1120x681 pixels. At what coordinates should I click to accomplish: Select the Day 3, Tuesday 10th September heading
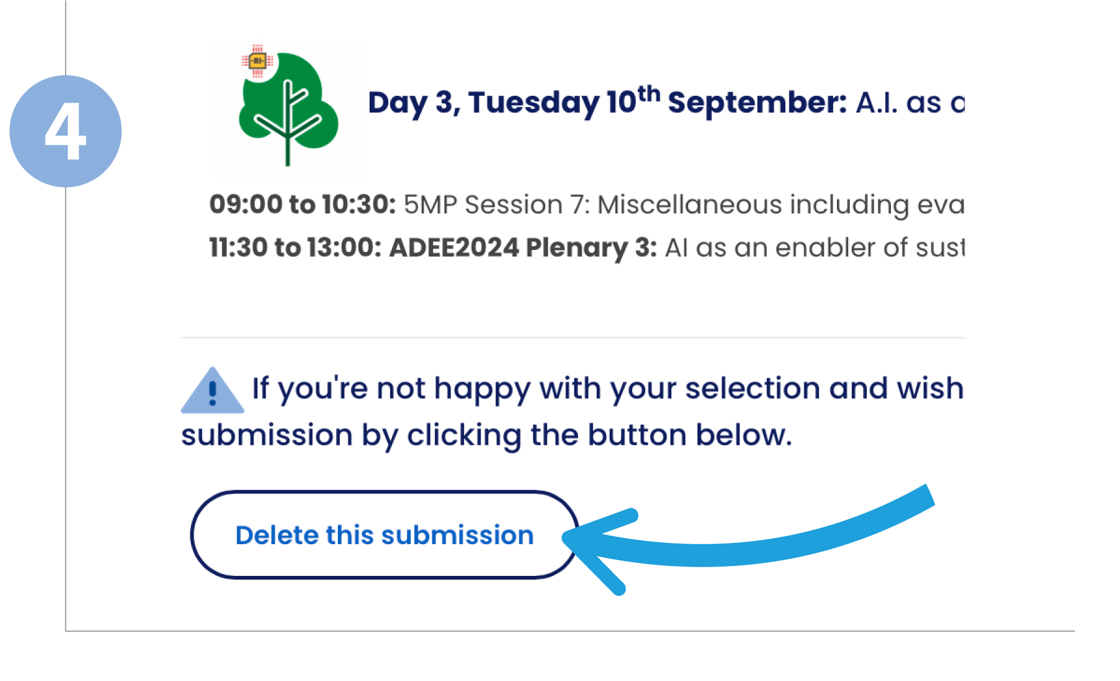click(607, 102)
